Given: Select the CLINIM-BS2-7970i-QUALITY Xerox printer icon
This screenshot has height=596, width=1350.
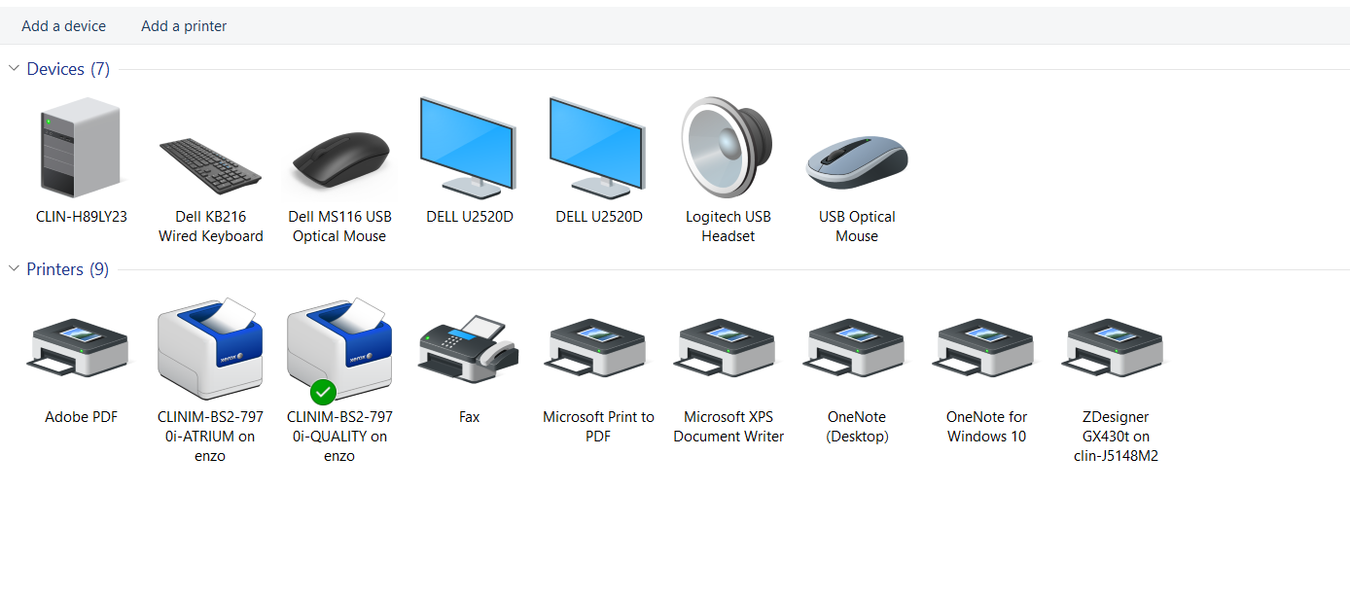Looking at the screenshot, I should point(339,349).
